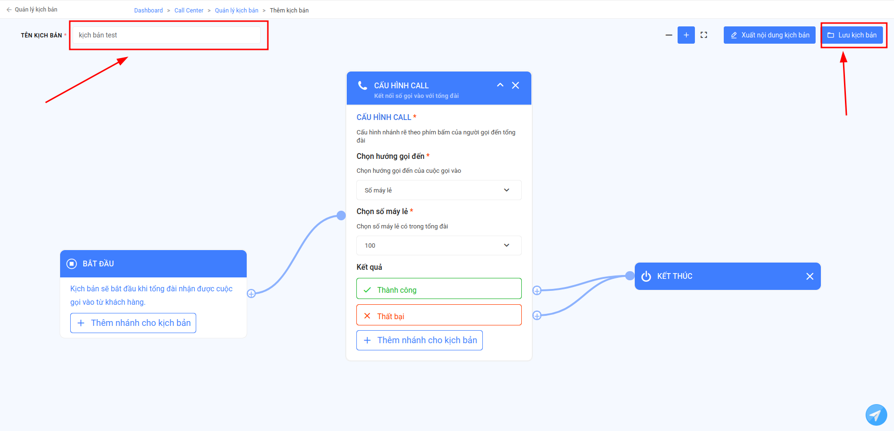Open Dashboard breadcrumb link
This screenshot has width=894, height=431.
coord(149,11)
